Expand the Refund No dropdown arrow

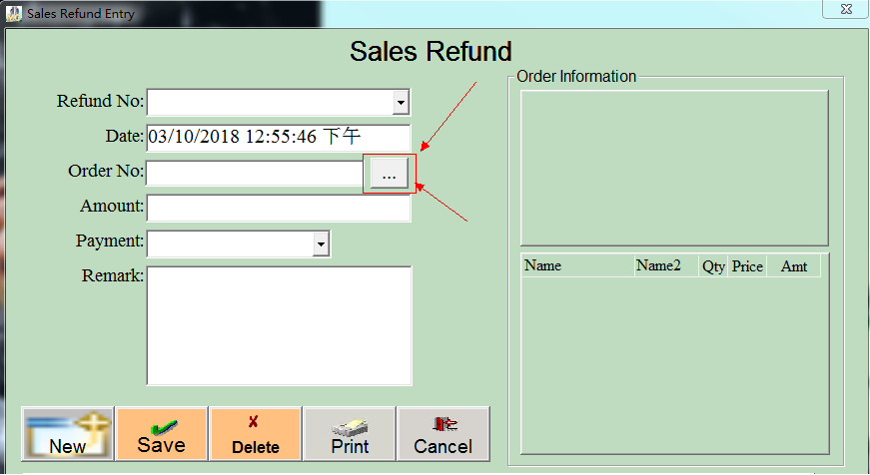(401, 102)
